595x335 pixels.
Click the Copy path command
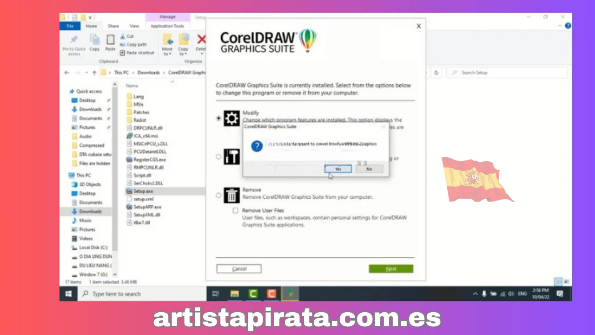tap(133, 45)
